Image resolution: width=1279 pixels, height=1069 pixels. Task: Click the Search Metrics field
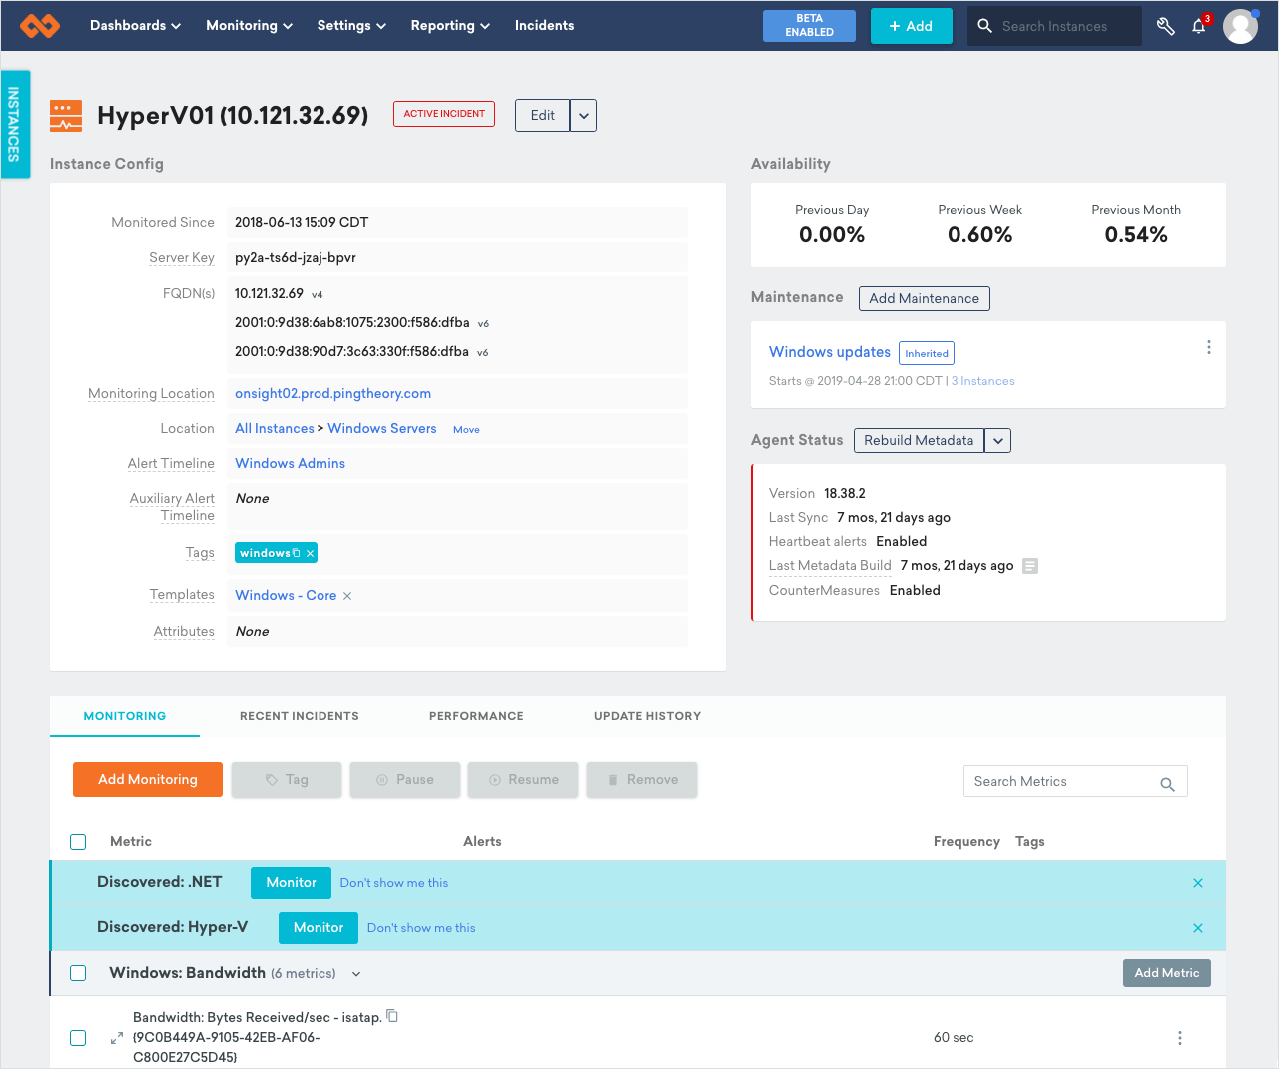1075,781
